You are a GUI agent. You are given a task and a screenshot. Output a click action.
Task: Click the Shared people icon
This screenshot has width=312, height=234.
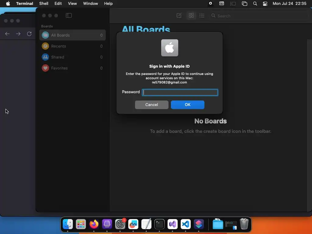coord(45,57)
